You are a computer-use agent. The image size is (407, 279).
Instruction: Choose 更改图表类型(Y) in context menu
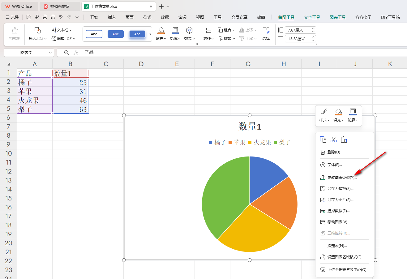click(x=345, y=178)
